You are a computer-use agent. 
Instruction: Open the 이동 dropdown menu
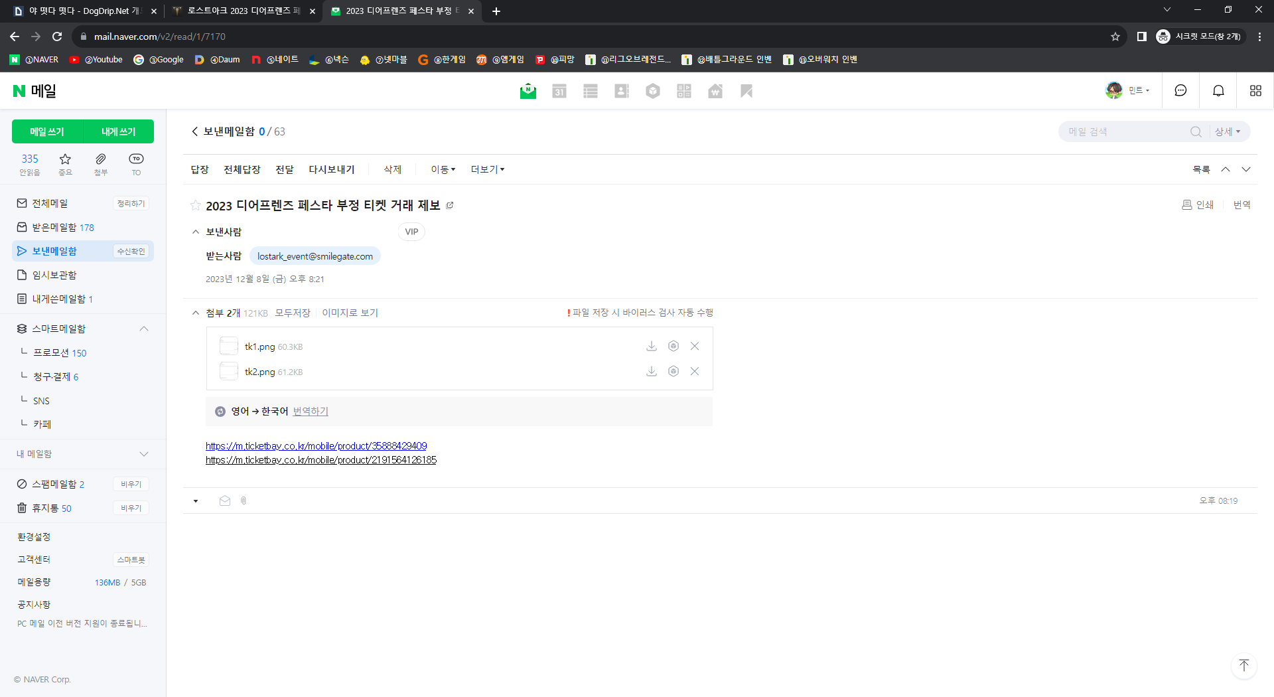click(443, 169)
